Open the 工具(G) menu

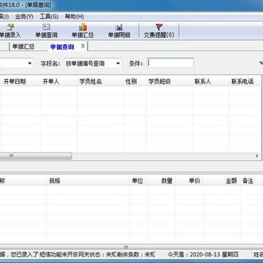tap(49, 17)
